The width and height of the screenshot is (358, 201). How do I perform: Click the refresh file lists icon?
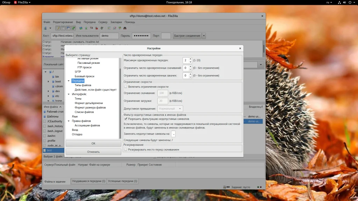pos(81,28)
